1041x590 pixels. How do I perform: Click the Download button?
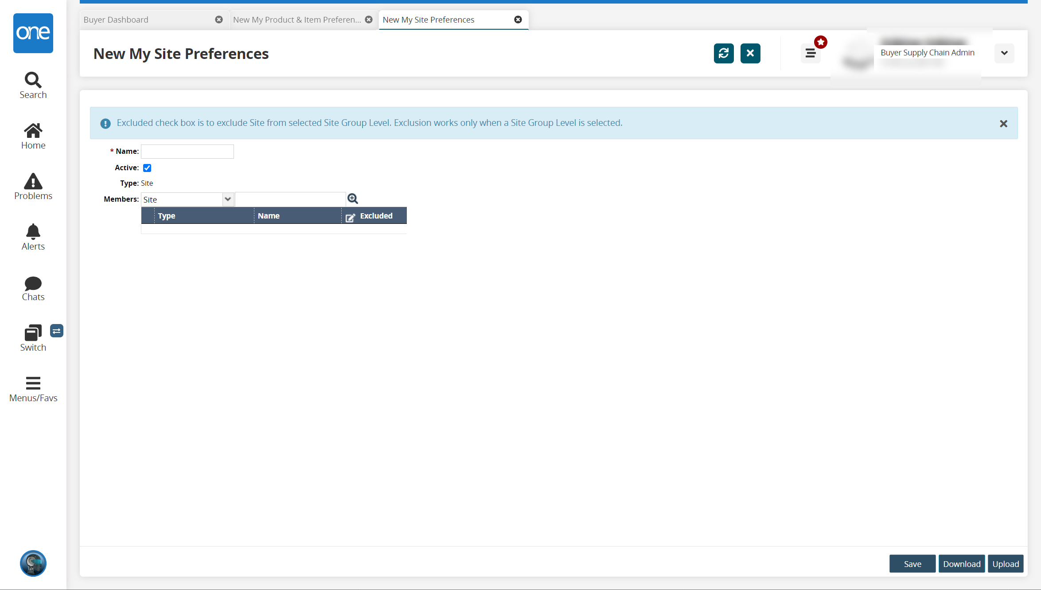[961, 563]
